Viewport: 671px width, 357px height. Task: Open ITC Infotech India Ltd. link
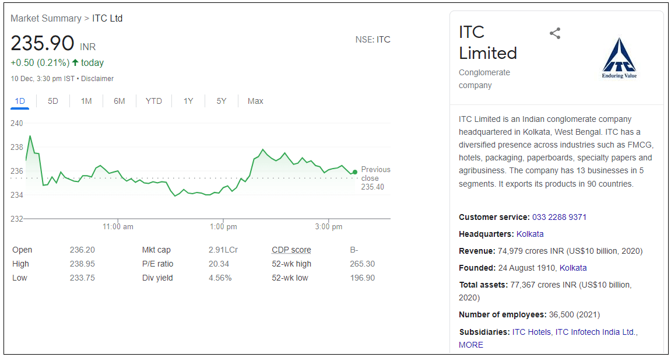[x=596, y=332]
